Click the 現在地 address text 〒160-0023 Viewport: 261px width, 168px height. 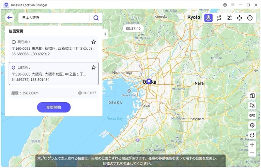coord(54,49)
